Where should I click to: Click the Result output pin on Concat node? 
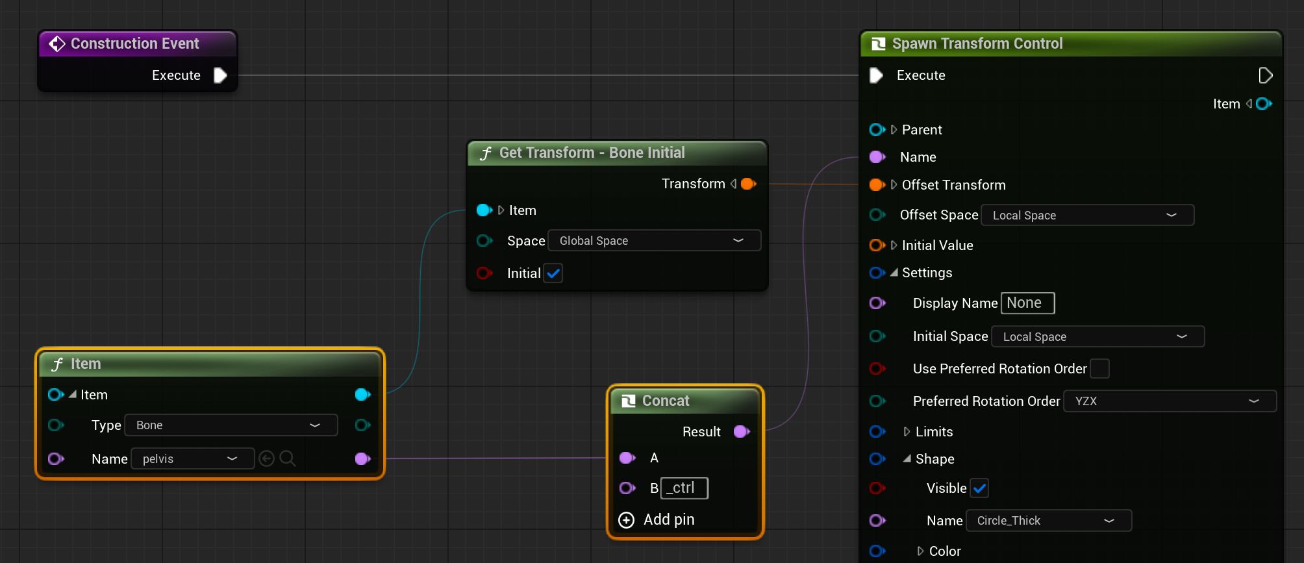(x=742, y=432)
